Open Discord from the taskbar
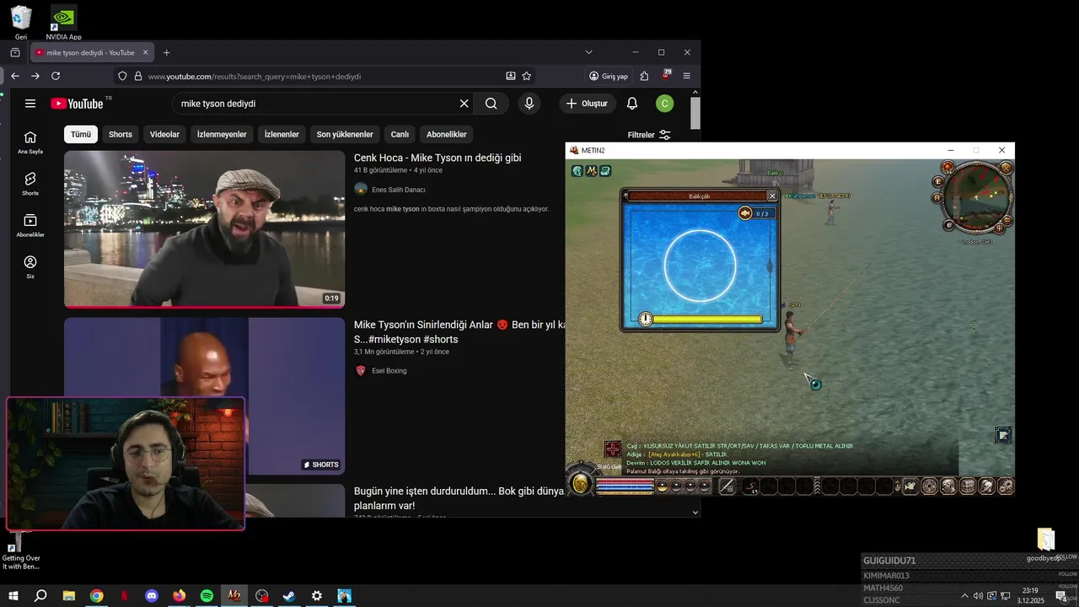This screenshot has width=1079, height=607. click(152, 596)
